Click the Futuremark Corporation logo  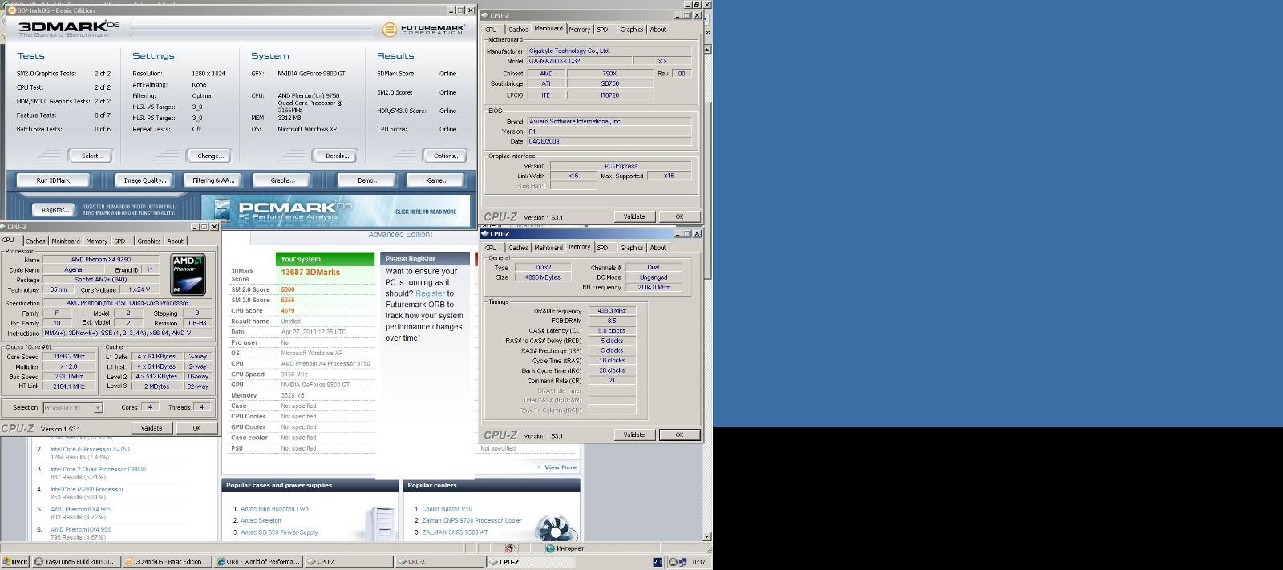pyautogui.click(x=423, y=30)
